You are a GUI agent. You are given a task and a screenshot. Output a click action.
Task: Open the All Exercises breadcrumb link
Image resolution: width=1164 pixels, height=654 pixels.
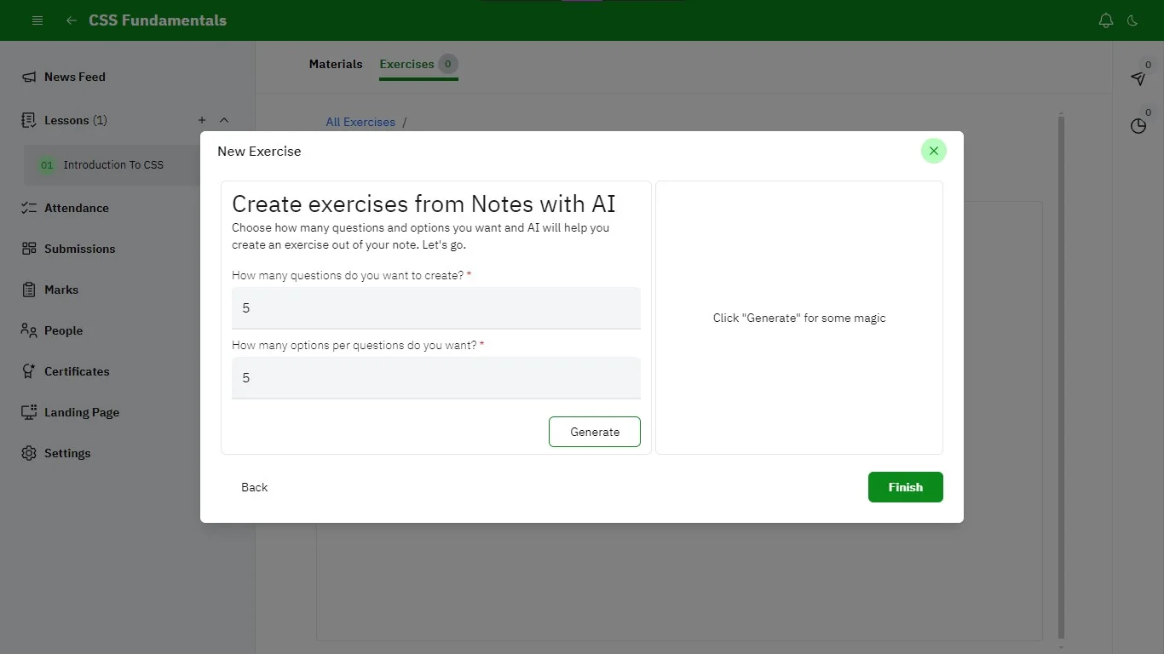pos(360,122)
